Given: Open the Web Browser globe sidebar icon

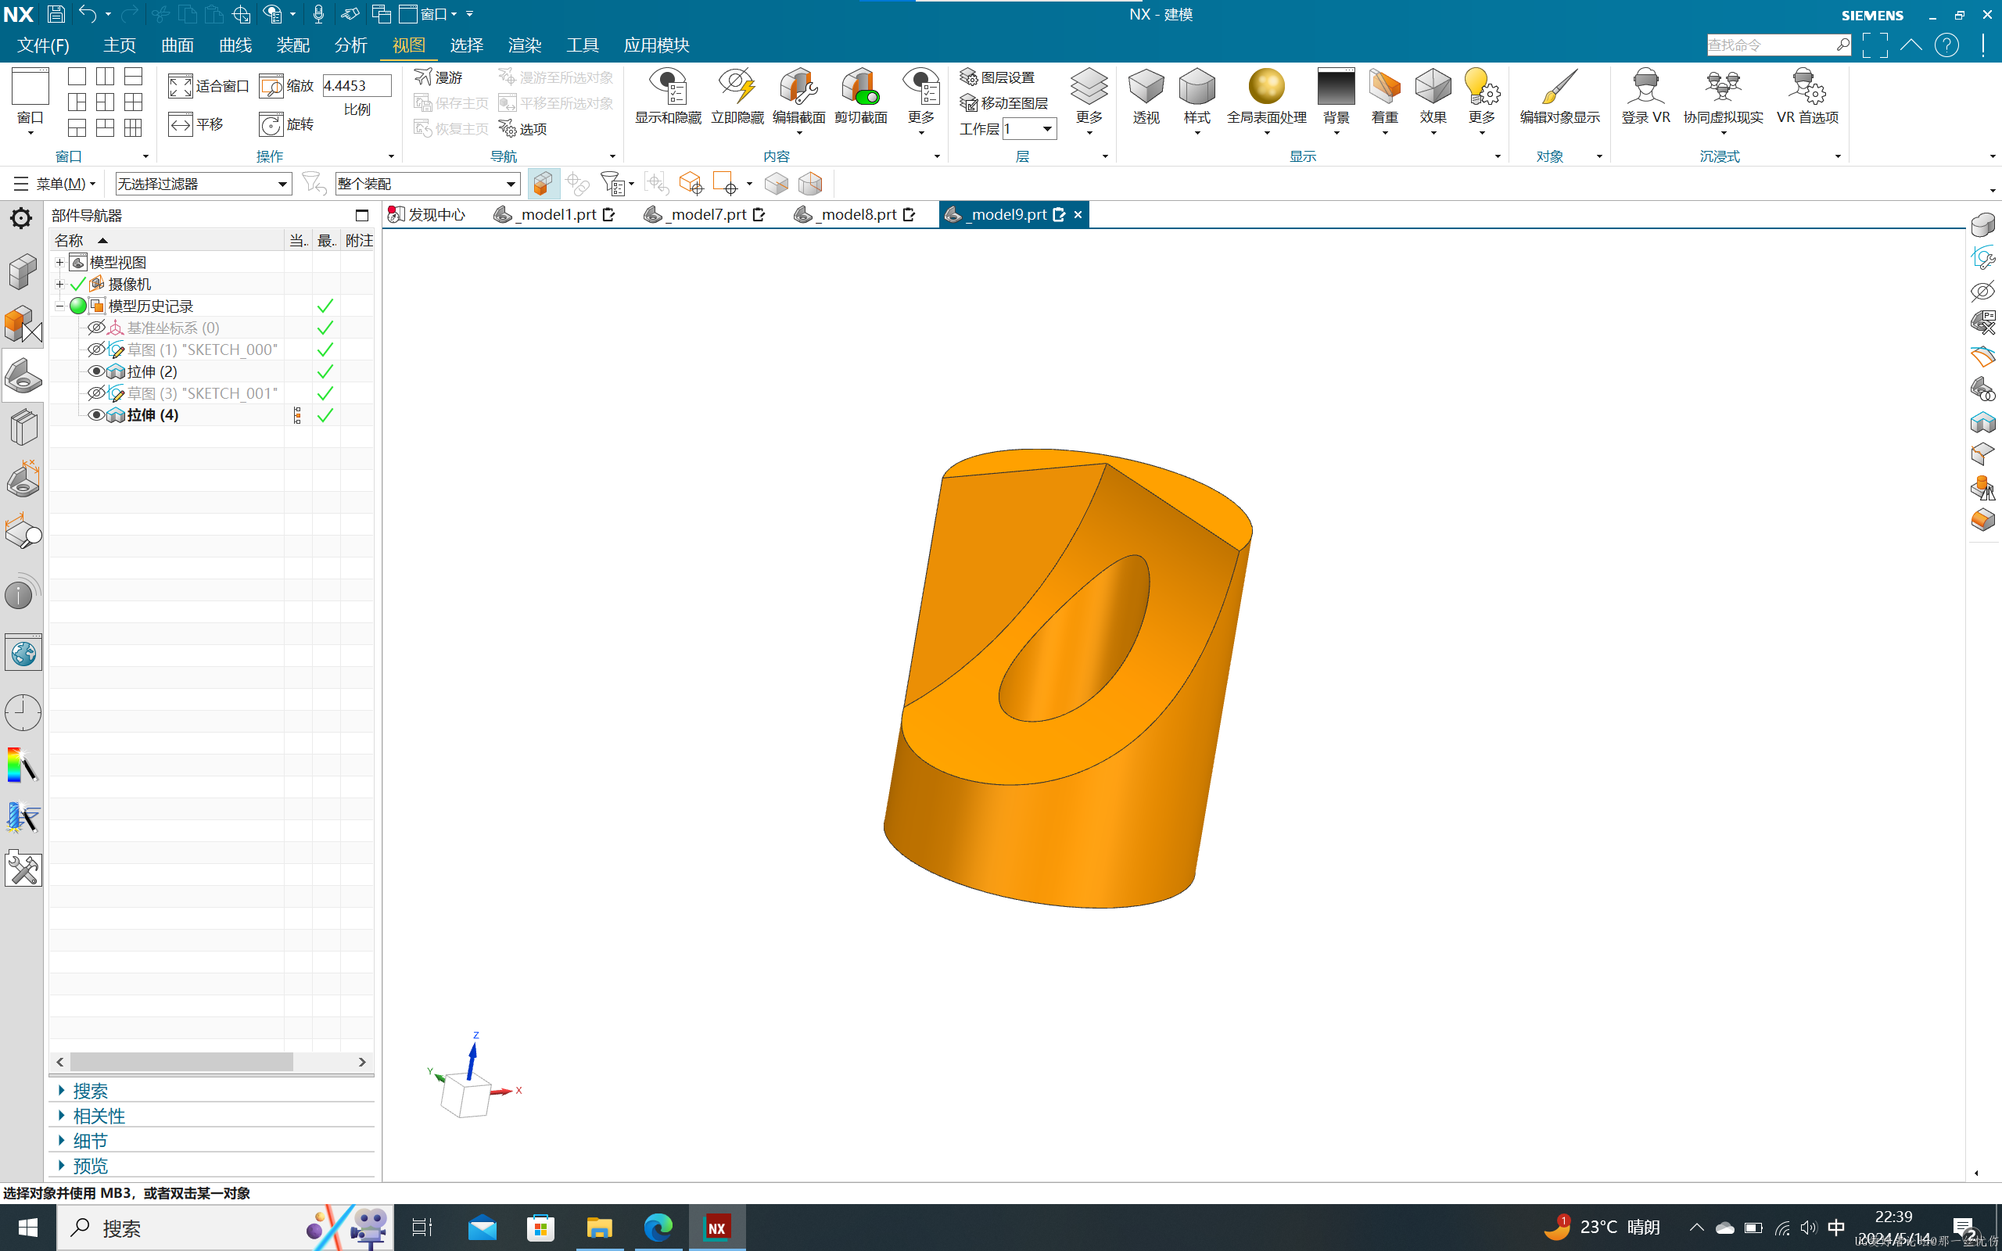Looking at the screenshot, I should pos(23,654).
